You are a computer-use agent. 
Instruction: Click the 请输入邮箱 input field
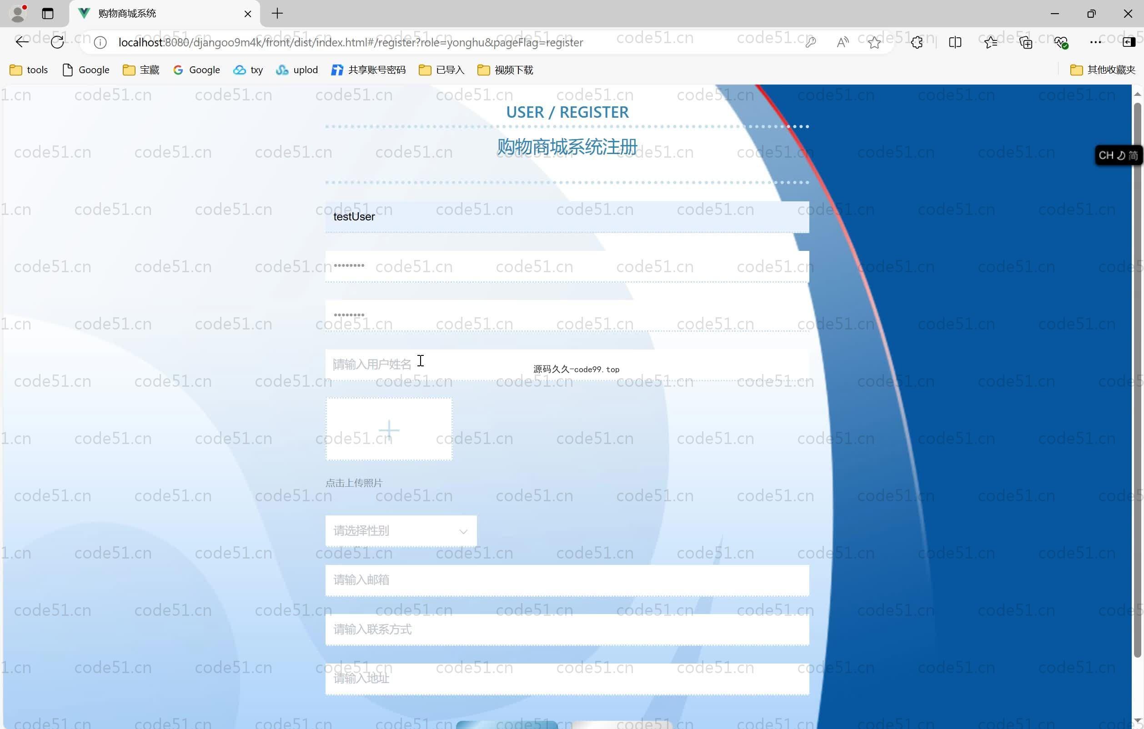(567, 580)
